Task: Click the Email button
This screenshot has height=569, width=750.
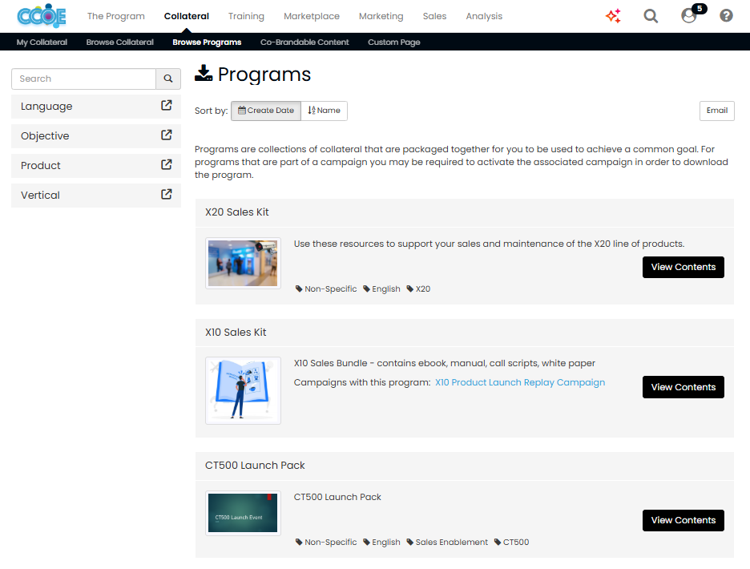Action: click(x=716, y=111)
